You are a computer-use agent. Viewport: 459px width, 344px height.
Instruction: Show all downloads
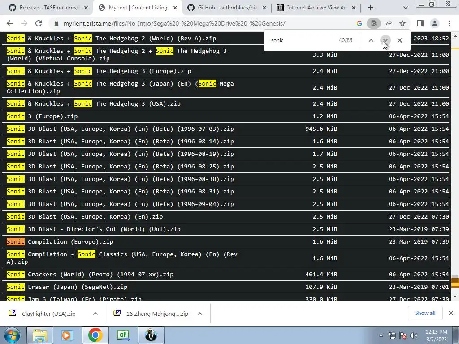coord(425,313)
